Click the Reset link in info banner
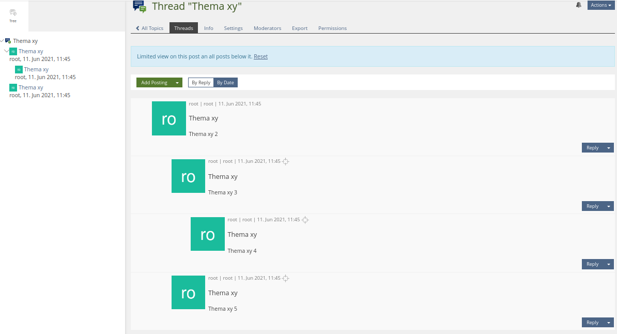This screenshot has width=617, height=334. [260, 56]
